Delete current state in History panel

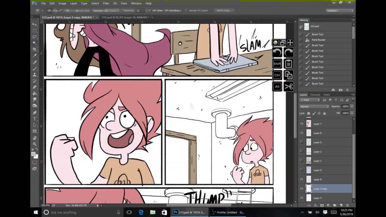(347, 90)
